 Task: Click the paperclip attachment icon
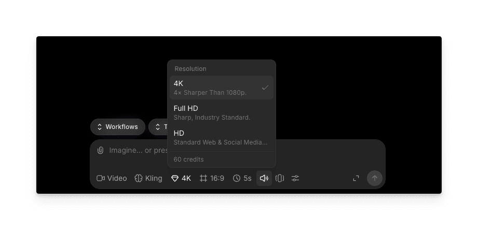tap(101, 150)
